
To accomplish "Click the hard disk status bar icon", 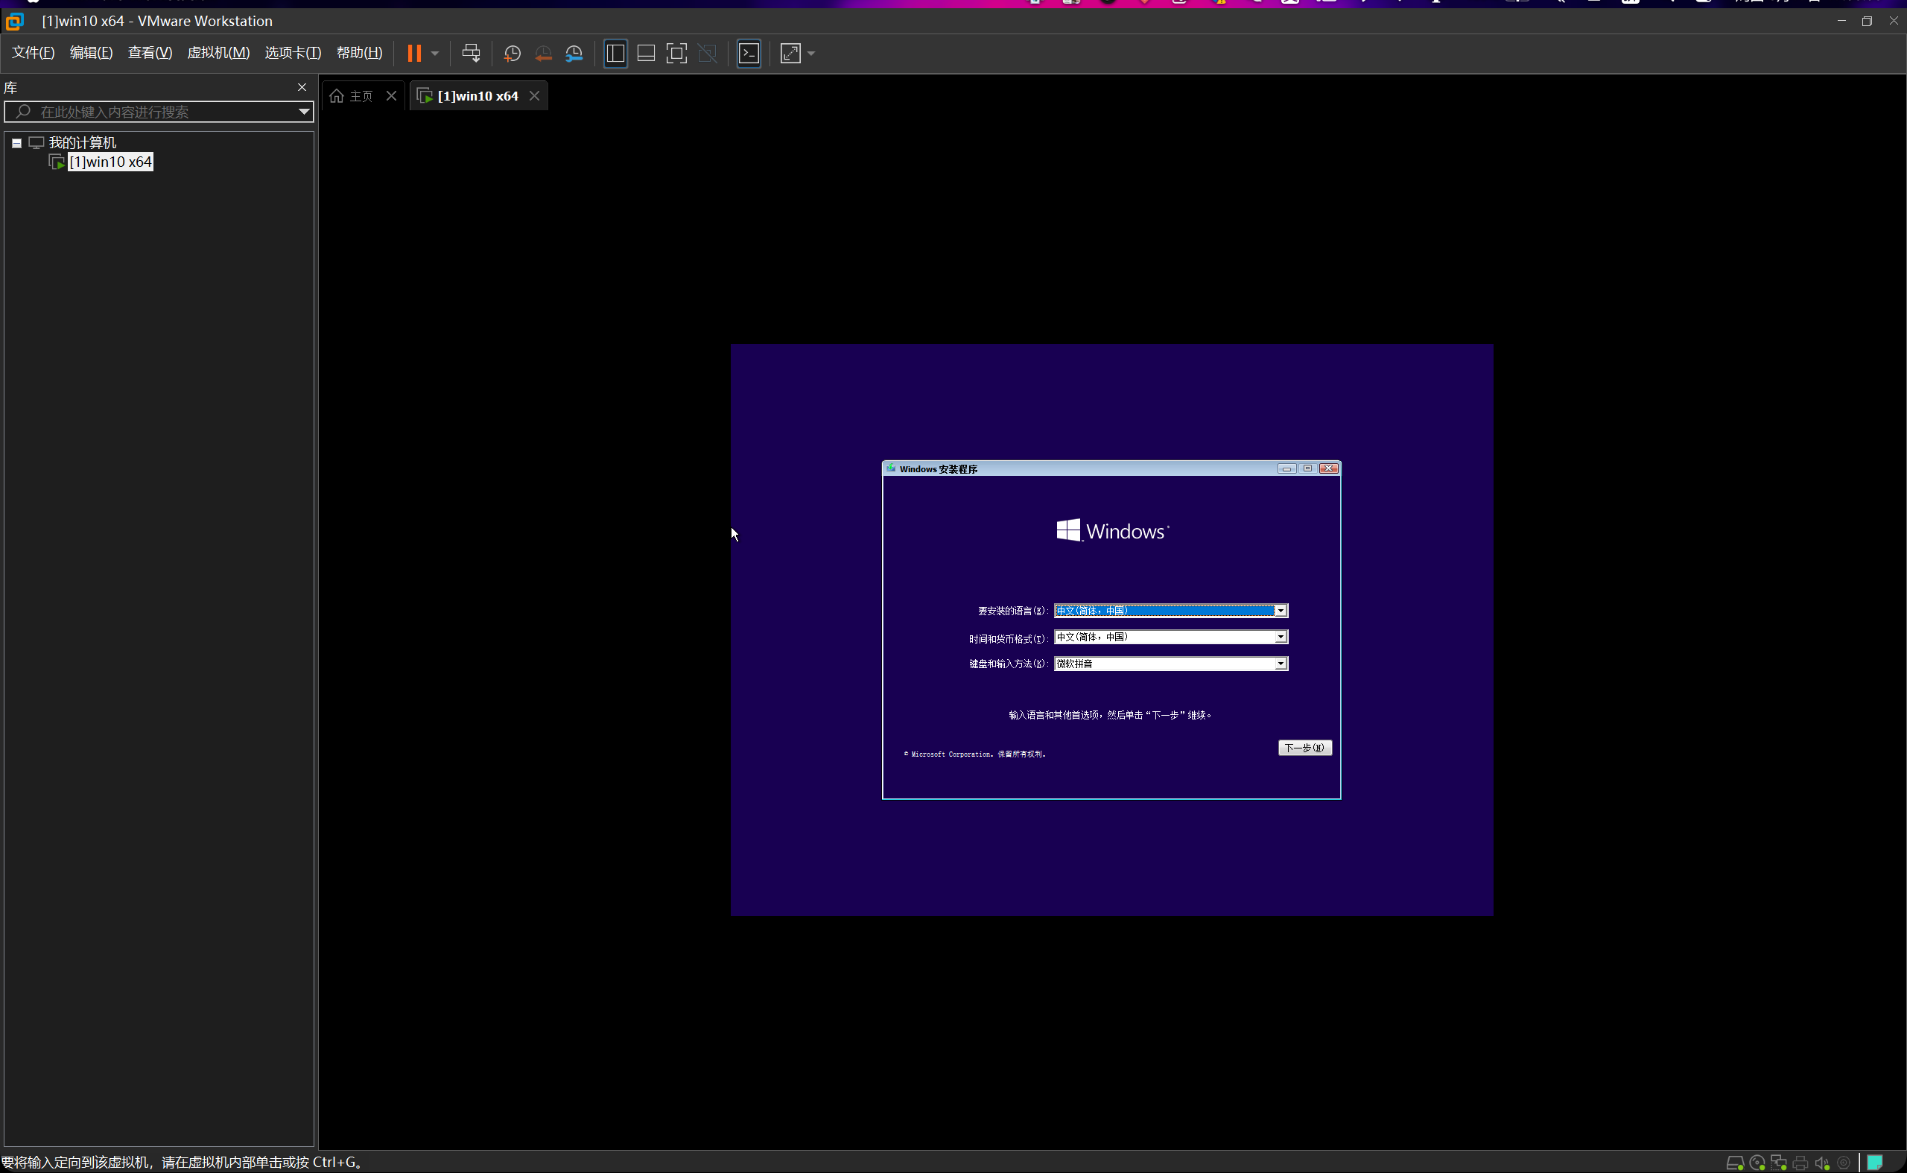I will (1735, 1163).
